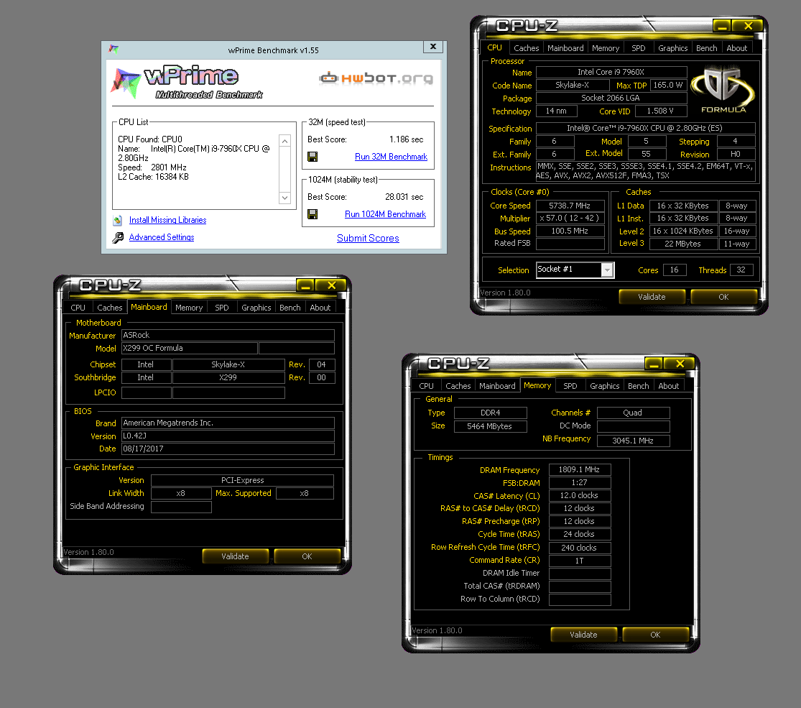The width and height of the screenshot is (801, 708).
Task: Open Caches tab in the Mainboard window
Action: tap(110, 308)
